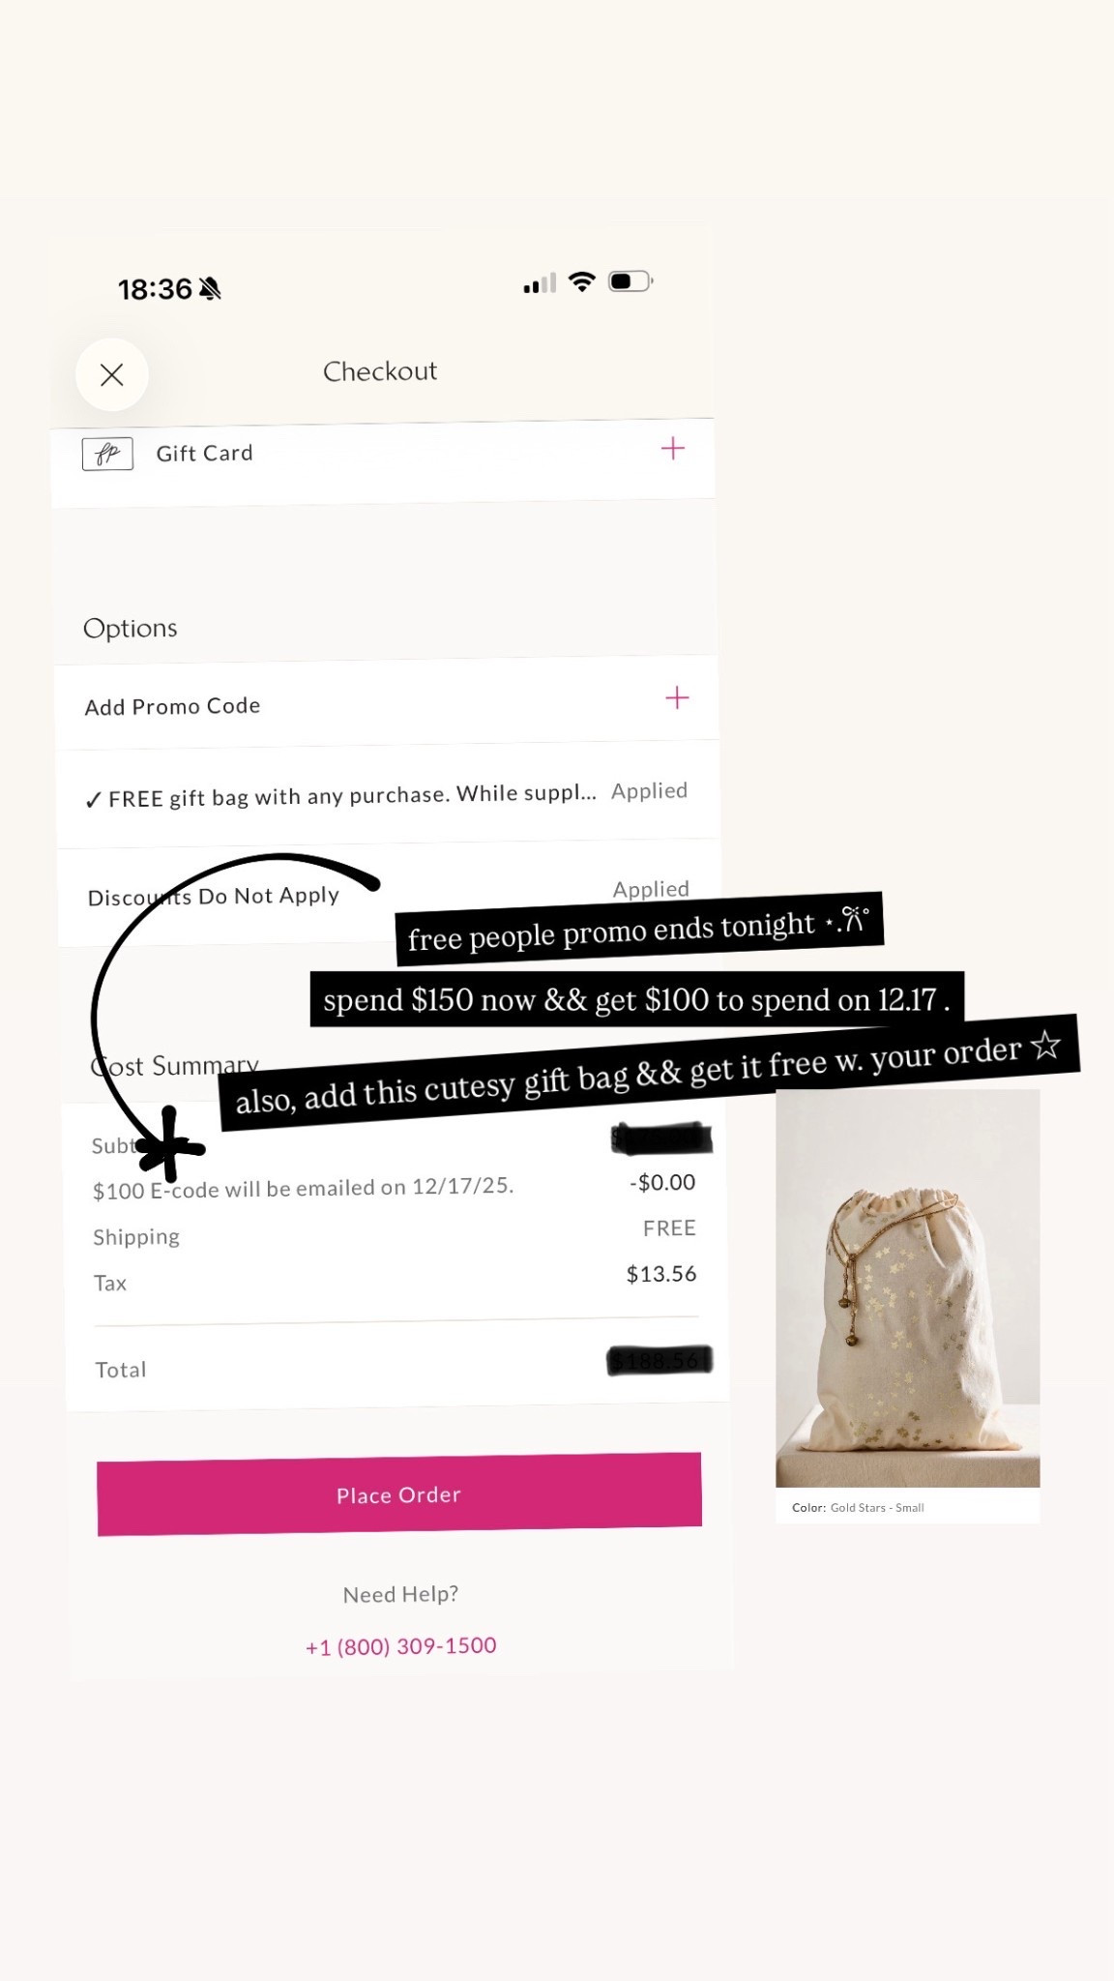The width and height of the screenshot is (1114, 1981).
Task: Tap the checkmark beside the FREE gift bag offer
Action: [94, 800]
